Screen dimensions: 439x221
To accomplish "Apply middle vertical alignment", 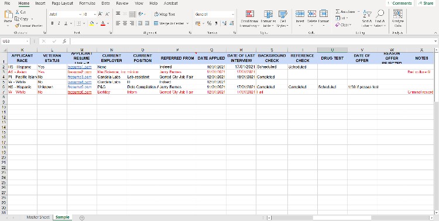I will [x=125, y=13].
